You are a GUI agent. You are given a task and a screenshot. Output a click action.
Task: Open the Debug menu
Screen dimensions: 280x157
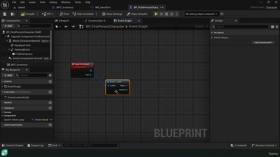pyautogui.click(x=53, y=2)
